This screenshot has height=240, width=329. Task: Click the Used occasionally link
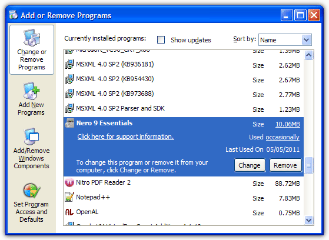point(283,137)
